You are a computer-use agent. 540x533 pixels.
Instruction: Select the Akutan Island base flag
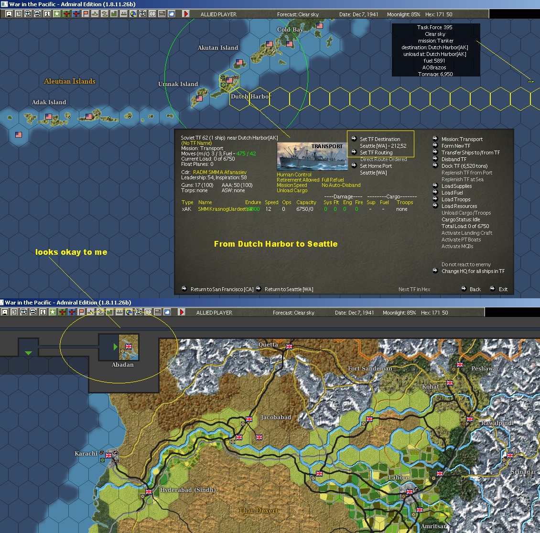click(x=239, y=62)
